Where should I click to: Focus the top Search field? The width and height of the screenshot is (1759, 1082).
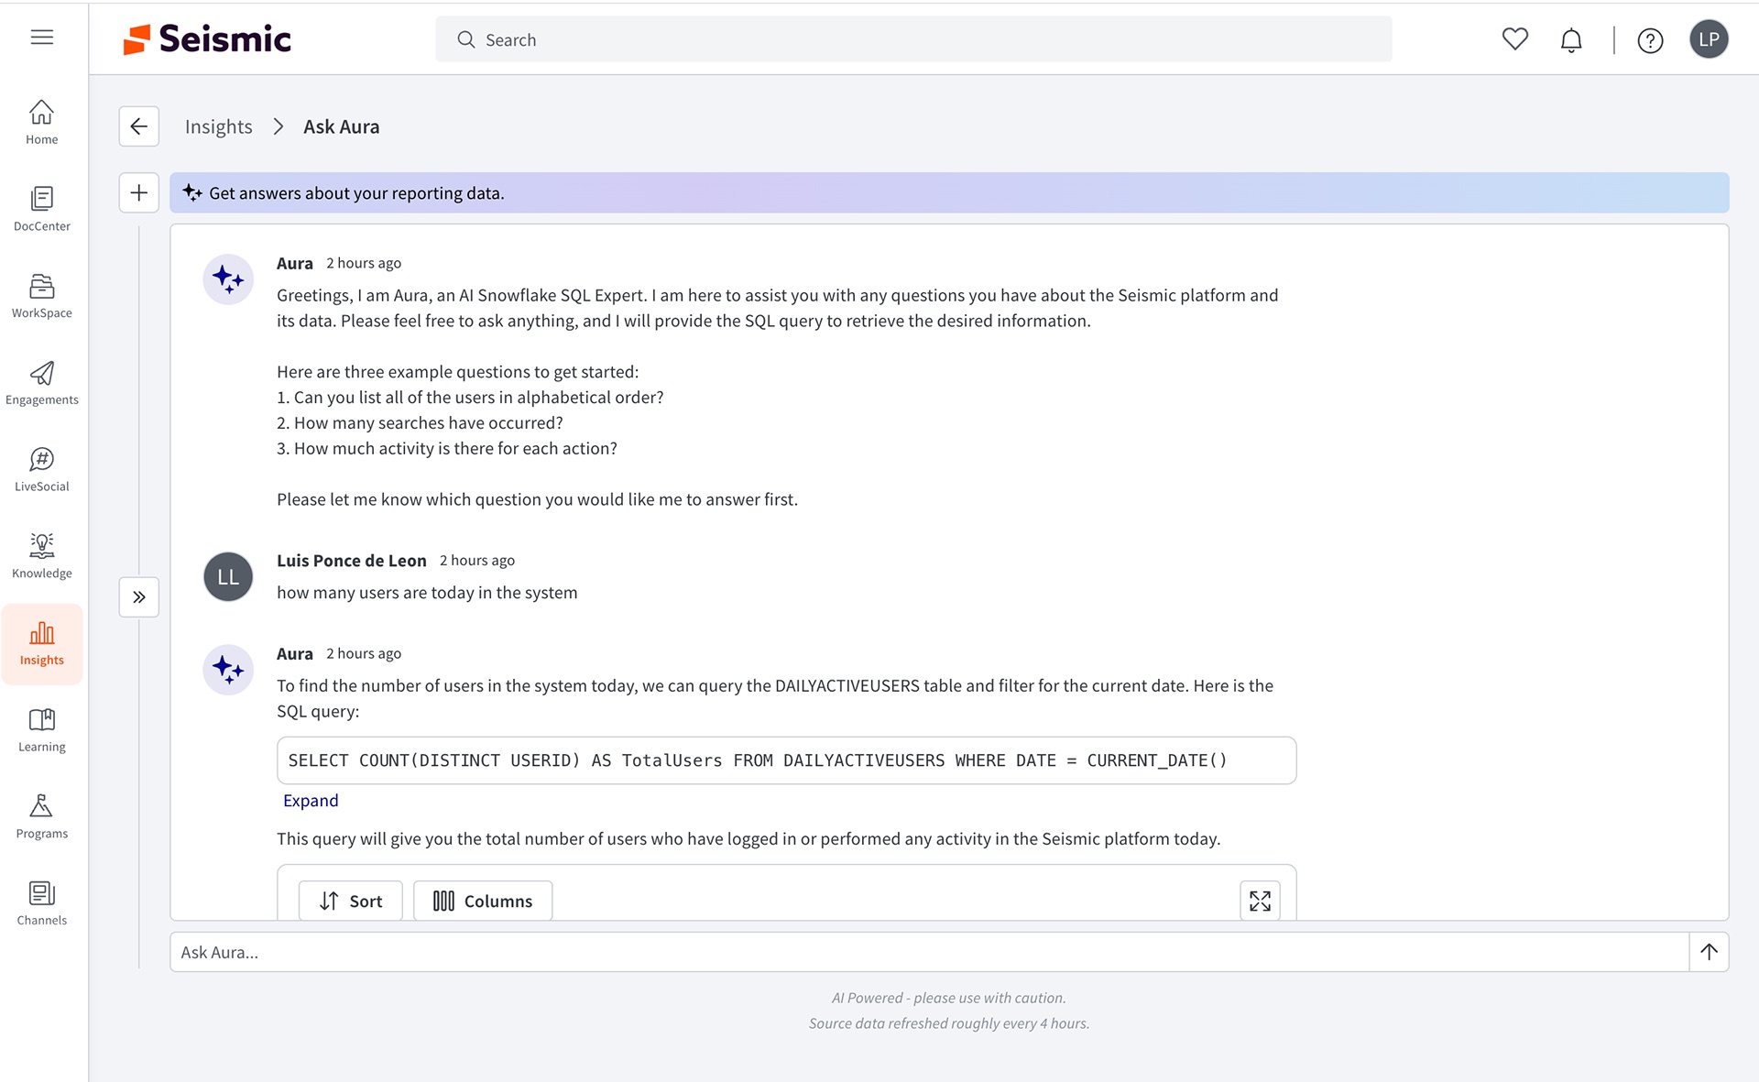(913, 39)
